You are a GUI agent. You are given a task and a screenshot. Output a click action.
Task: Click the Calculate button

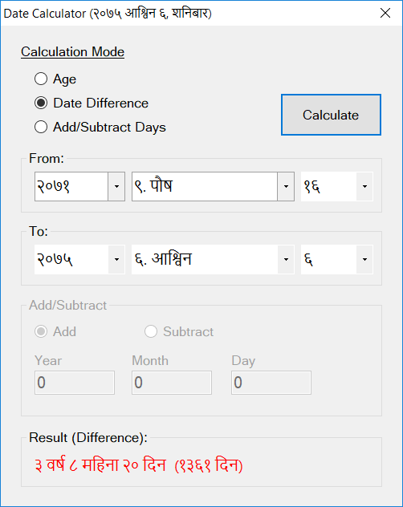click(x=331, y=115)
